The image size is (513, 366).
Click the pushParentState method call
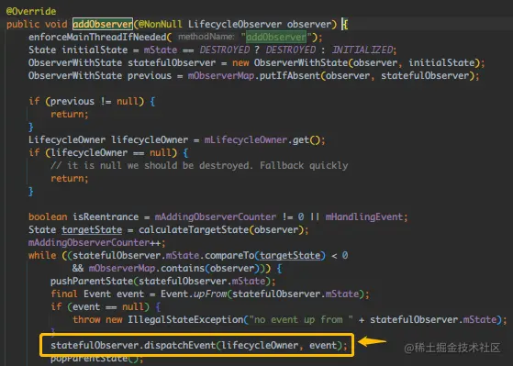coord(92,281)
